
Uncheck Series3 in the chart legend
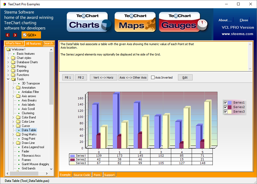[x=225, y=112]
